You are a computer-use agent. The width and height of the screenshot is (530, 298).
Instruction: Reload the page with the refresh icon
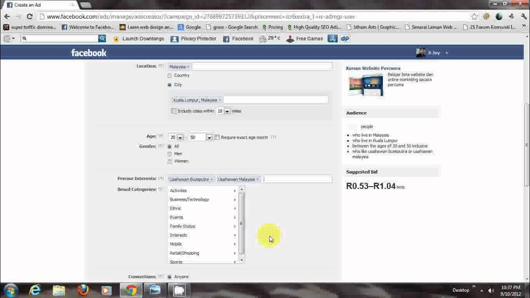point(29,17)
